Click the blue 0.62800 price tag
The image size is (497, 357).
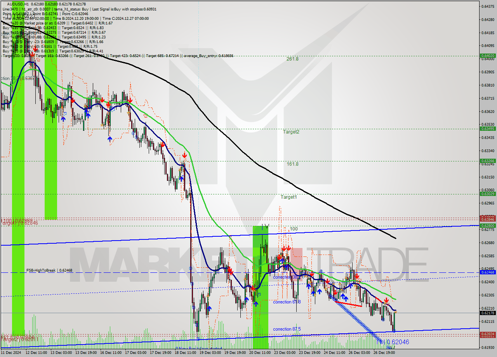click(x=488, y=225)
